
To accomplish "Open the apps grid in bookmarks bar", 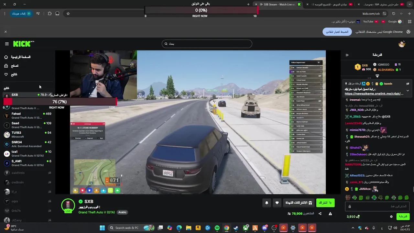I will pyautogui.click(x=409, y=22).
